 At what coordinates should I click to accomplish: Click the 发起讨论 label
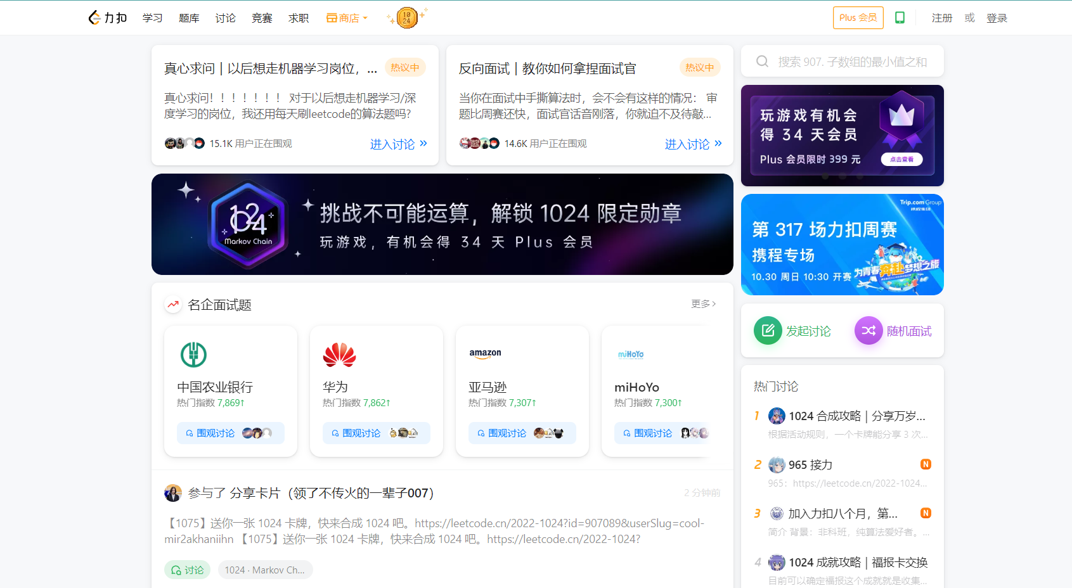tap(808, 331)
